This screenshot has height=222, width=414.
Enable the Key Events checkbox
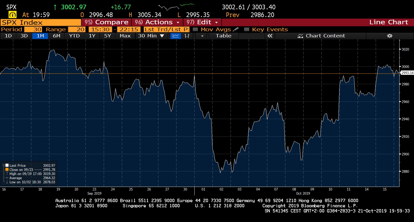point(247,29)
